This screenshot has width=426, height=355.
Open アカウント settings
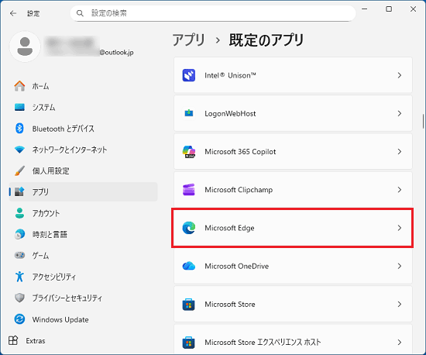83,213
